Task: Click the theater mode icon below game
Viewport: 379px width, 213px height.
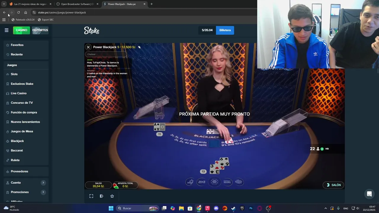Action: tap(102, 196)
